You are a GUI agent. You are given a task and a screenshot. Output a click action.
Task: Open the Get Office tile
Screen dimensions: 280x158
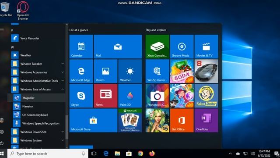[x=182, y=120]
